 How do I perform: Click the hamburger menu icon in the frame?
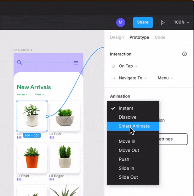tap(76, 63)
